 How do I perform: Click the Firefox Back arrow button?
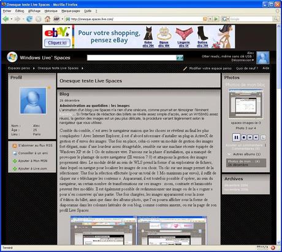[6, 19]
